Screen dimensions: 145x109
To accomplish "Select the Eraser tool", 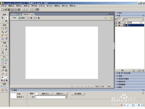I will click(x=6, y=35).
